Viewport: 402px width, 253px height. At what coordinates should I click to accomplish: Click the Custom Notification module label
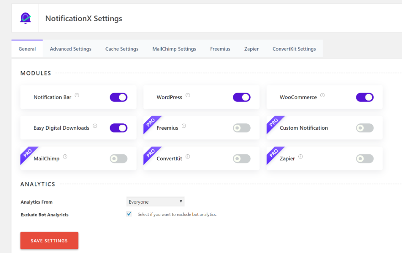(303, 128)
